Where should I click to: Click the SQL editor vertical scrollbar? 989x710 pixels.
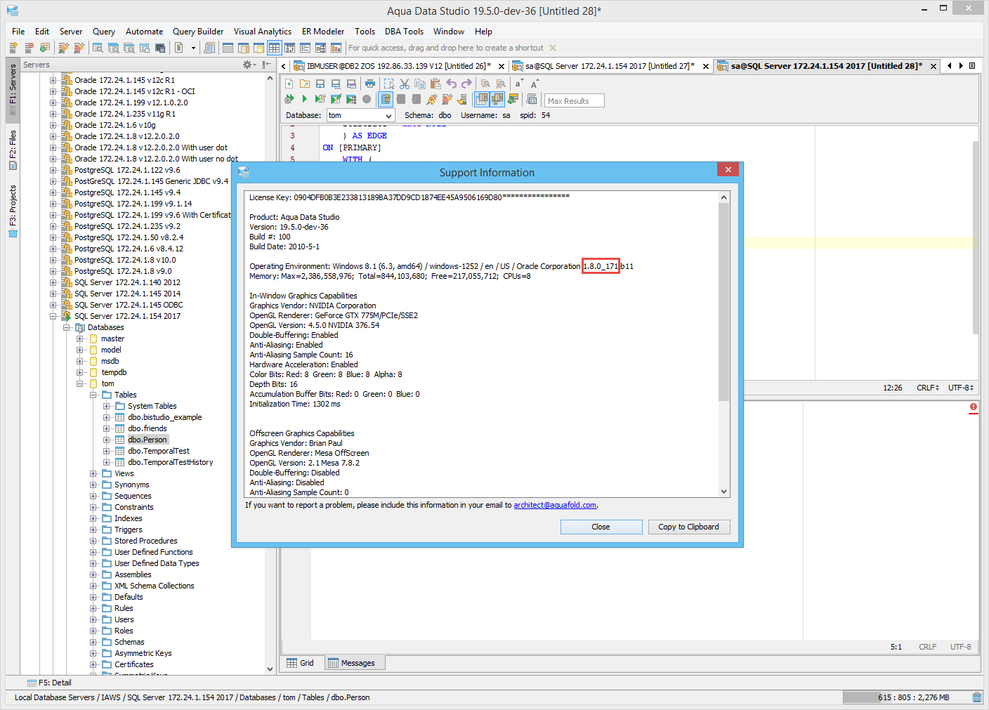[976, 237]
